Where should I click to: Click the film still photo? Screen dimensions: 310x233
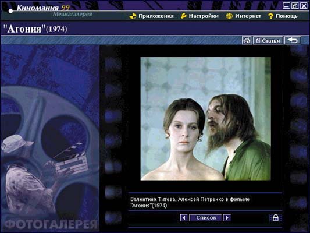click(x=206, y=119)
